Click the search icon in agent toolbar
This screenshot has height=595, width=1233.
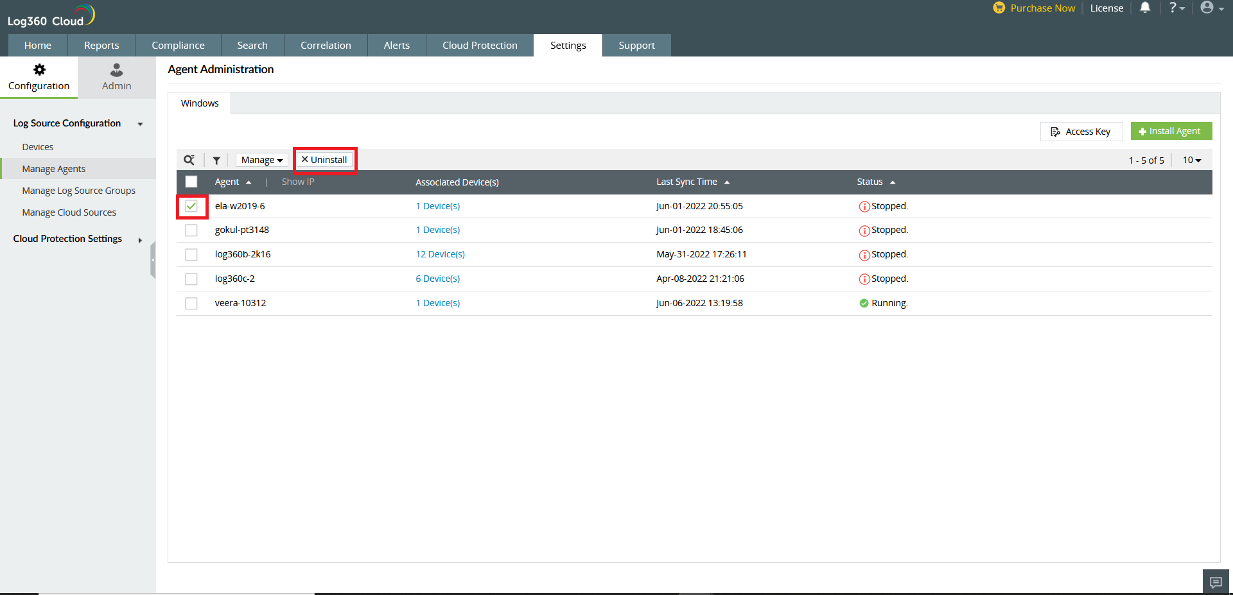189,160
